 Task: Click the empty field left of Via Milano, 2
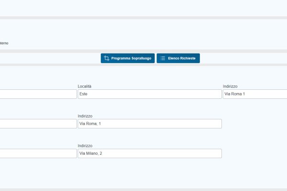click(x=38, y=153)
